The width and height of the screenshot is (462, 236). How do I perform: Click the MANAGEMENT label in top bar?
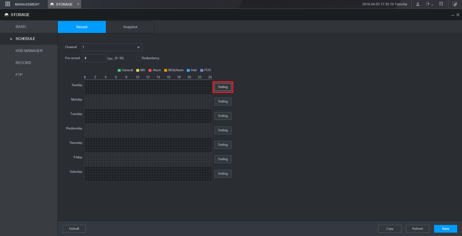coord(27,4)
